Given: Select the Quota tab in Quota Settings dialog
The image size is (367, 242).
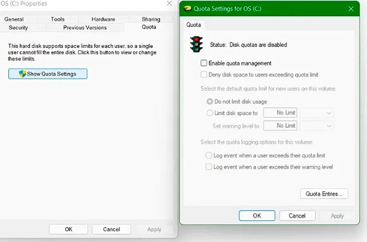Looking at the screenshot, I should tap(193, 25).
